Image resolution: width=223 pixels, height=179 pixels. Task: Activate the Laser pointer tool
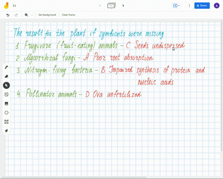[x=7, y=131]
